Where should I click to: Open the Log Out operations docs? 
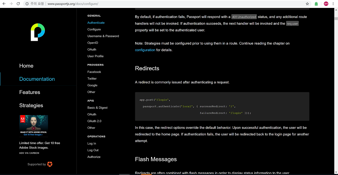click(x=93, y=150)
